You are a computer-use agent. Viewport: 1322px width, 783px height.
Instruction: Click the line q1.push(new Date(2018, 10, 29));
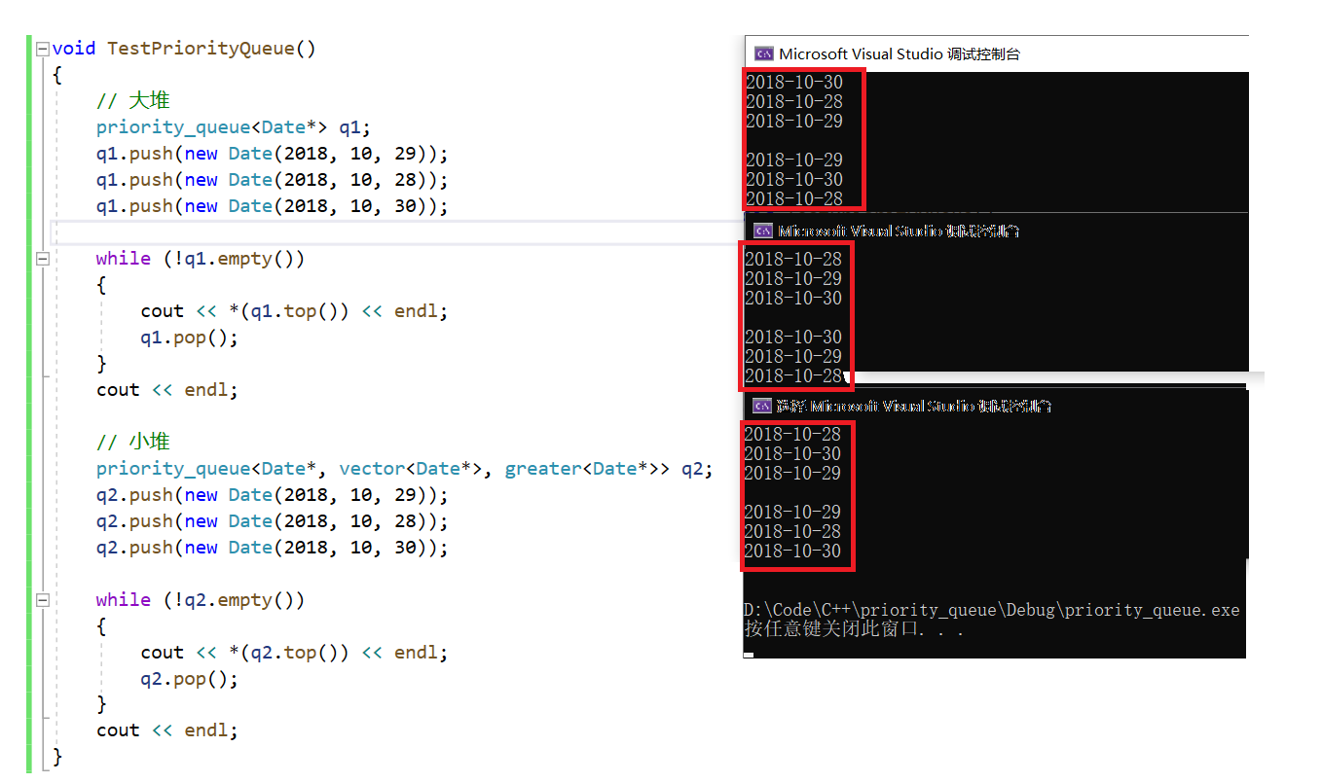point(273,154)
